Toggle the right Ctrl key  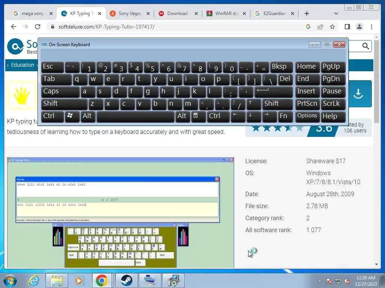218,117
